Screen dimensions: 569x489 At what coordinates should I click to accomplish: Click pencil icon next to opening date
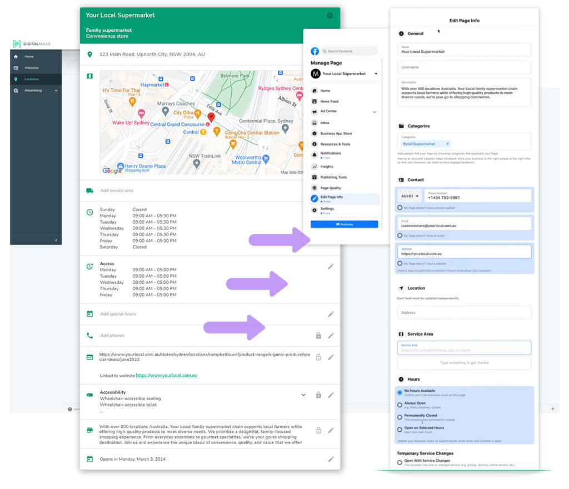[x=331, y=459]
